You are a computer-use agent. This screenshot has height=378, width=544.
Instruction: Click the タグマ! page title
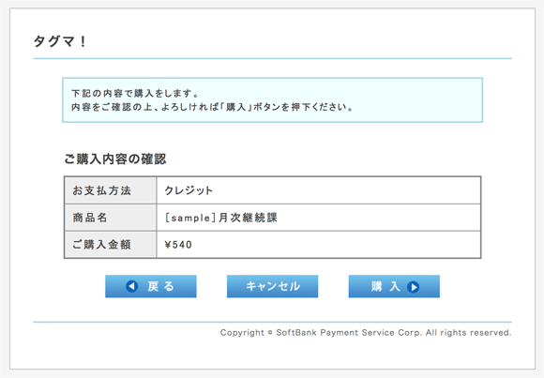(x=60, y=41)
